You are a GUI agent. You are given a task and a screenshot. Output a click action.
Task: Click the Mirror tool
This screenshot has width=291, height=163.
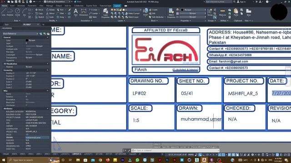(50, 13)
